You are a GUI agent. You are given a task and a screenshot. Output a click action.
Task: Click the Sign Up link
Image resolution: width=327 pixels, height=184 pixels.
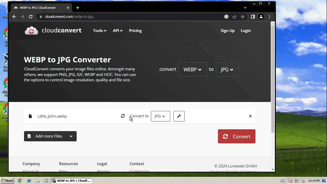tap(228, 30)
